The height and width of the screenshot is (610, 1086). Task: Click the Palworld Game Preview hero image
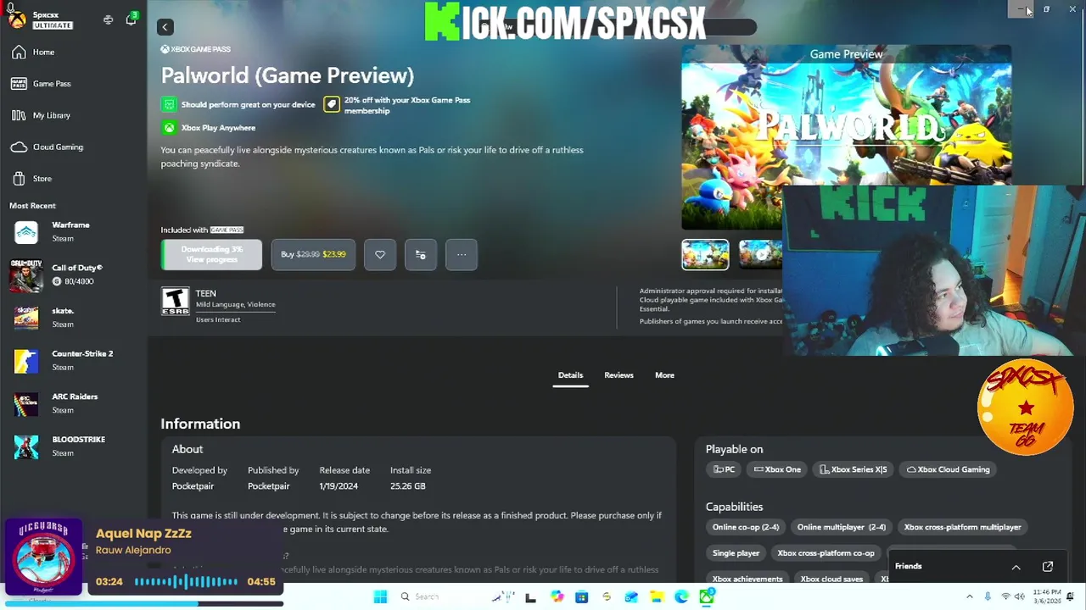(846, 136)
